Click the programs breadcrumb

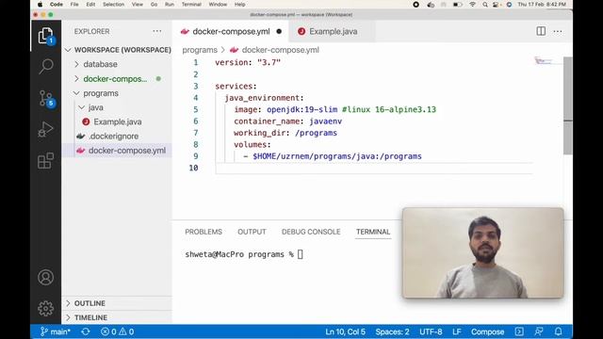pos(200,50)
